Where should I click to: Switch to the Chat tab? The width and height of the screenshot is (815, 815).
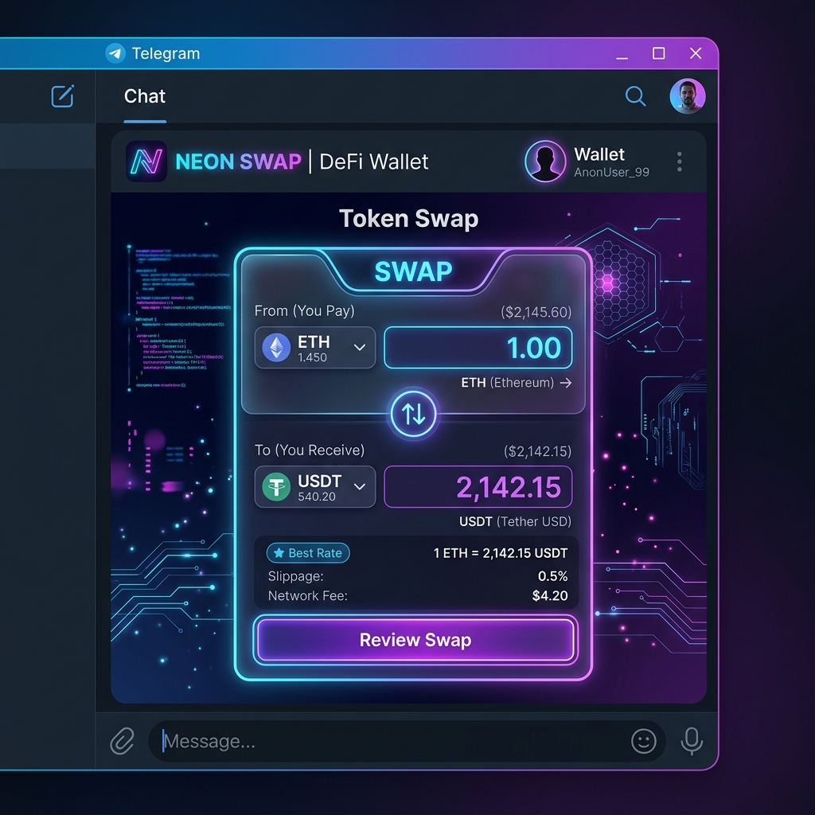tap(145, 96)
